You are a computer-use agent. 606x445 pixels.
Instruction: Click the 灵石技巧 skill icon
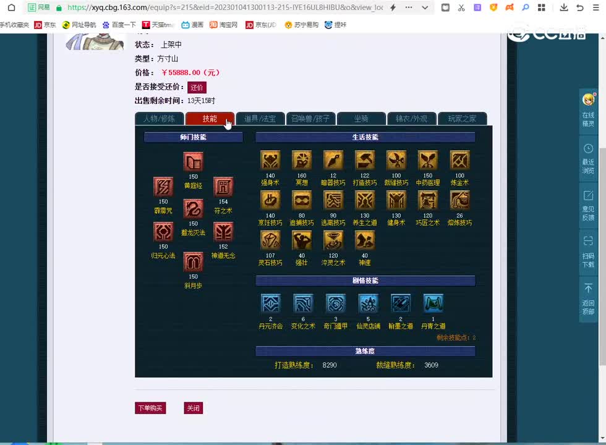[x=270, y=240]
